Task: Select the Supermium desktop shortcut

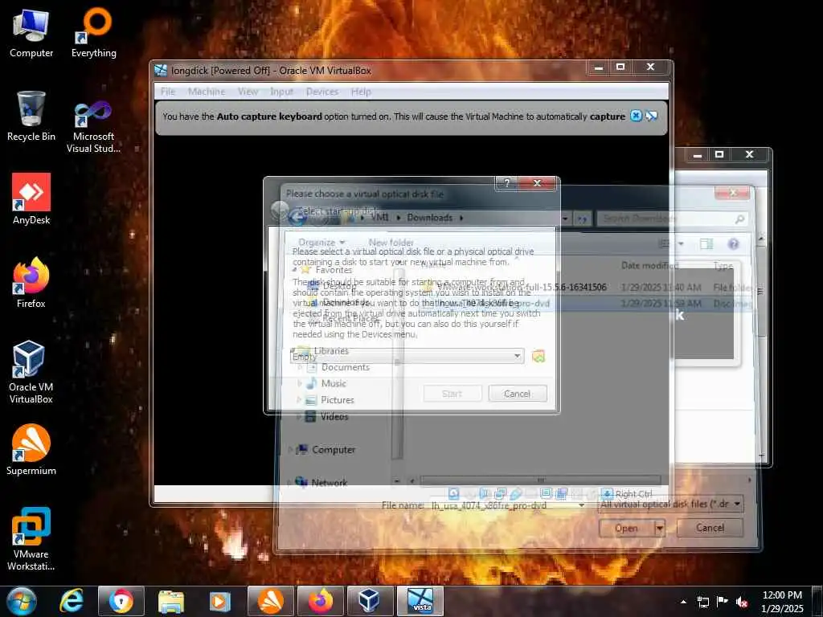Action: click(31, 450)
